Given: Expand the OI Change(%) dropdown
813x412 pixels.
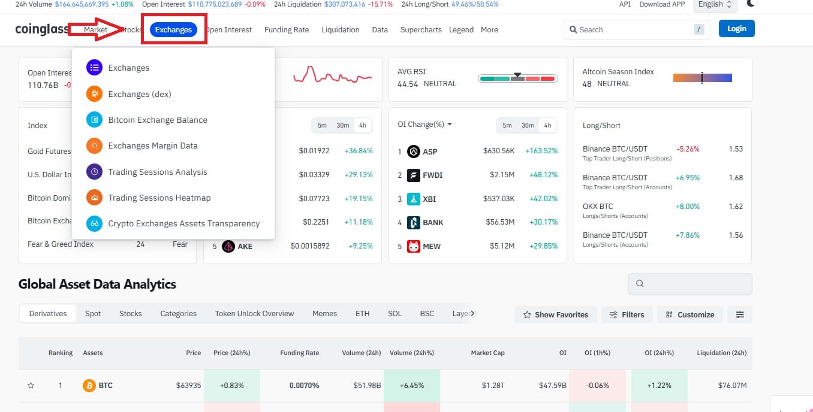Looking at the screenshot, I should 424,125.
